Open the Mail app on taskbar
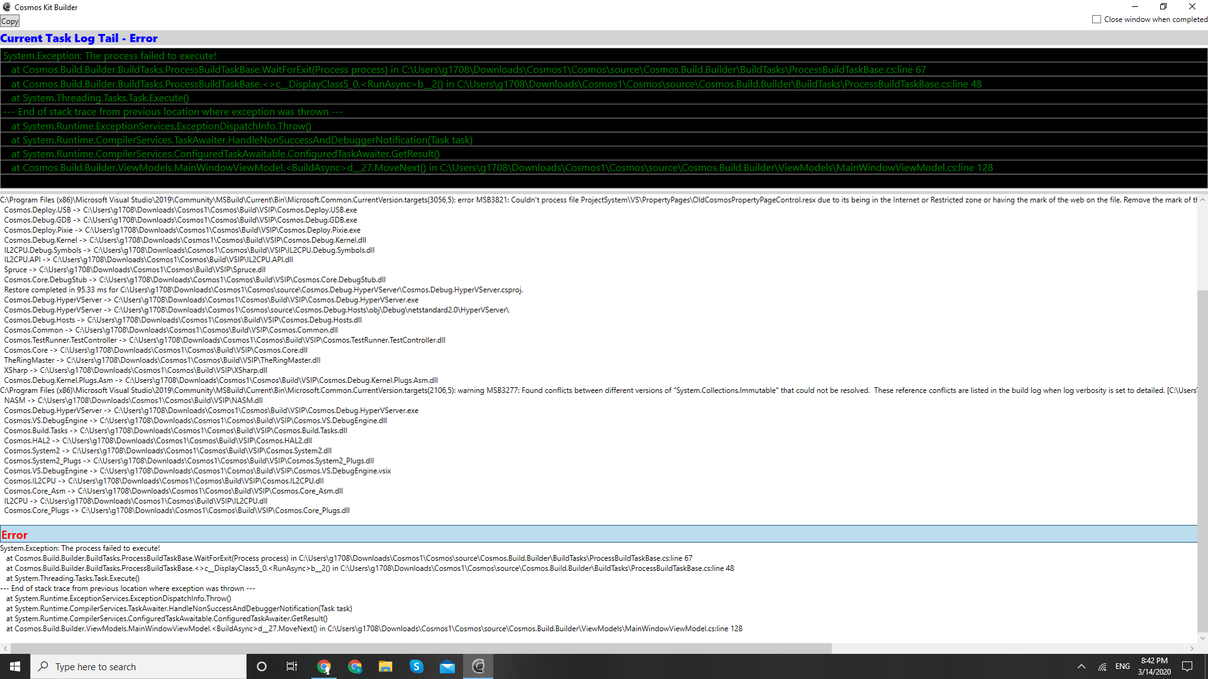The height and width of the screenshot is (679, 1208). 447,666
